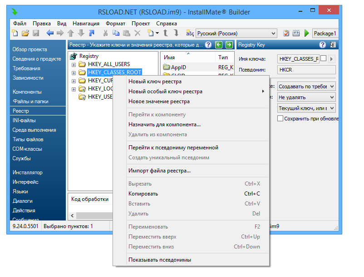
Task: Click the blue back arrow in toolbar
Action: tap(49, 33)
